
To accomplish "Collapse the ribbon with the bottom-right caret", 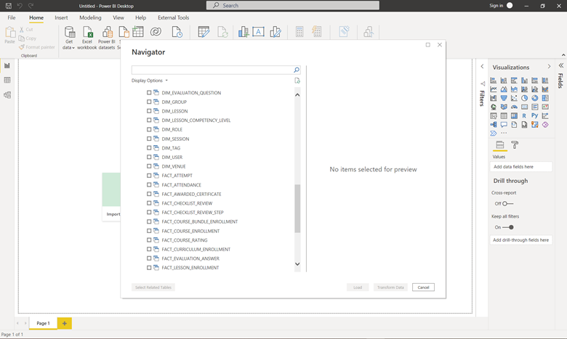I will pos(563,55).
